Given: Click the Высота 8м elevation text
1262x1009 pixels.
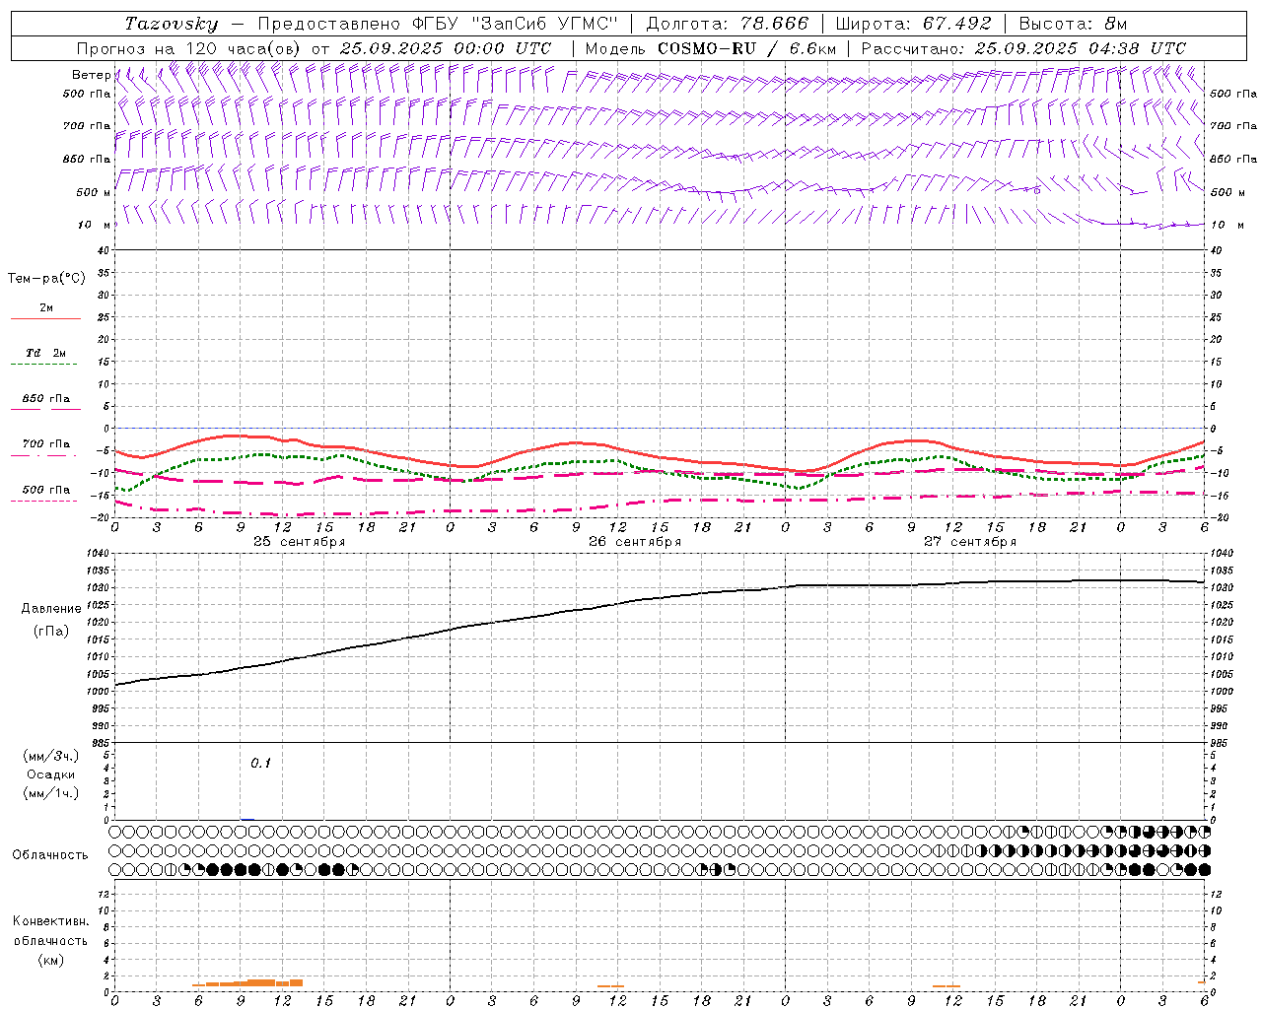Looking at the screenshot, I should coord(1073,24).
